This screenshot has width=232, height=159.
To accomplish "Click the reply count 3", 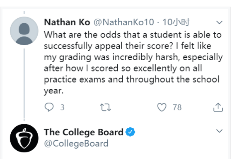I will 62,107.
